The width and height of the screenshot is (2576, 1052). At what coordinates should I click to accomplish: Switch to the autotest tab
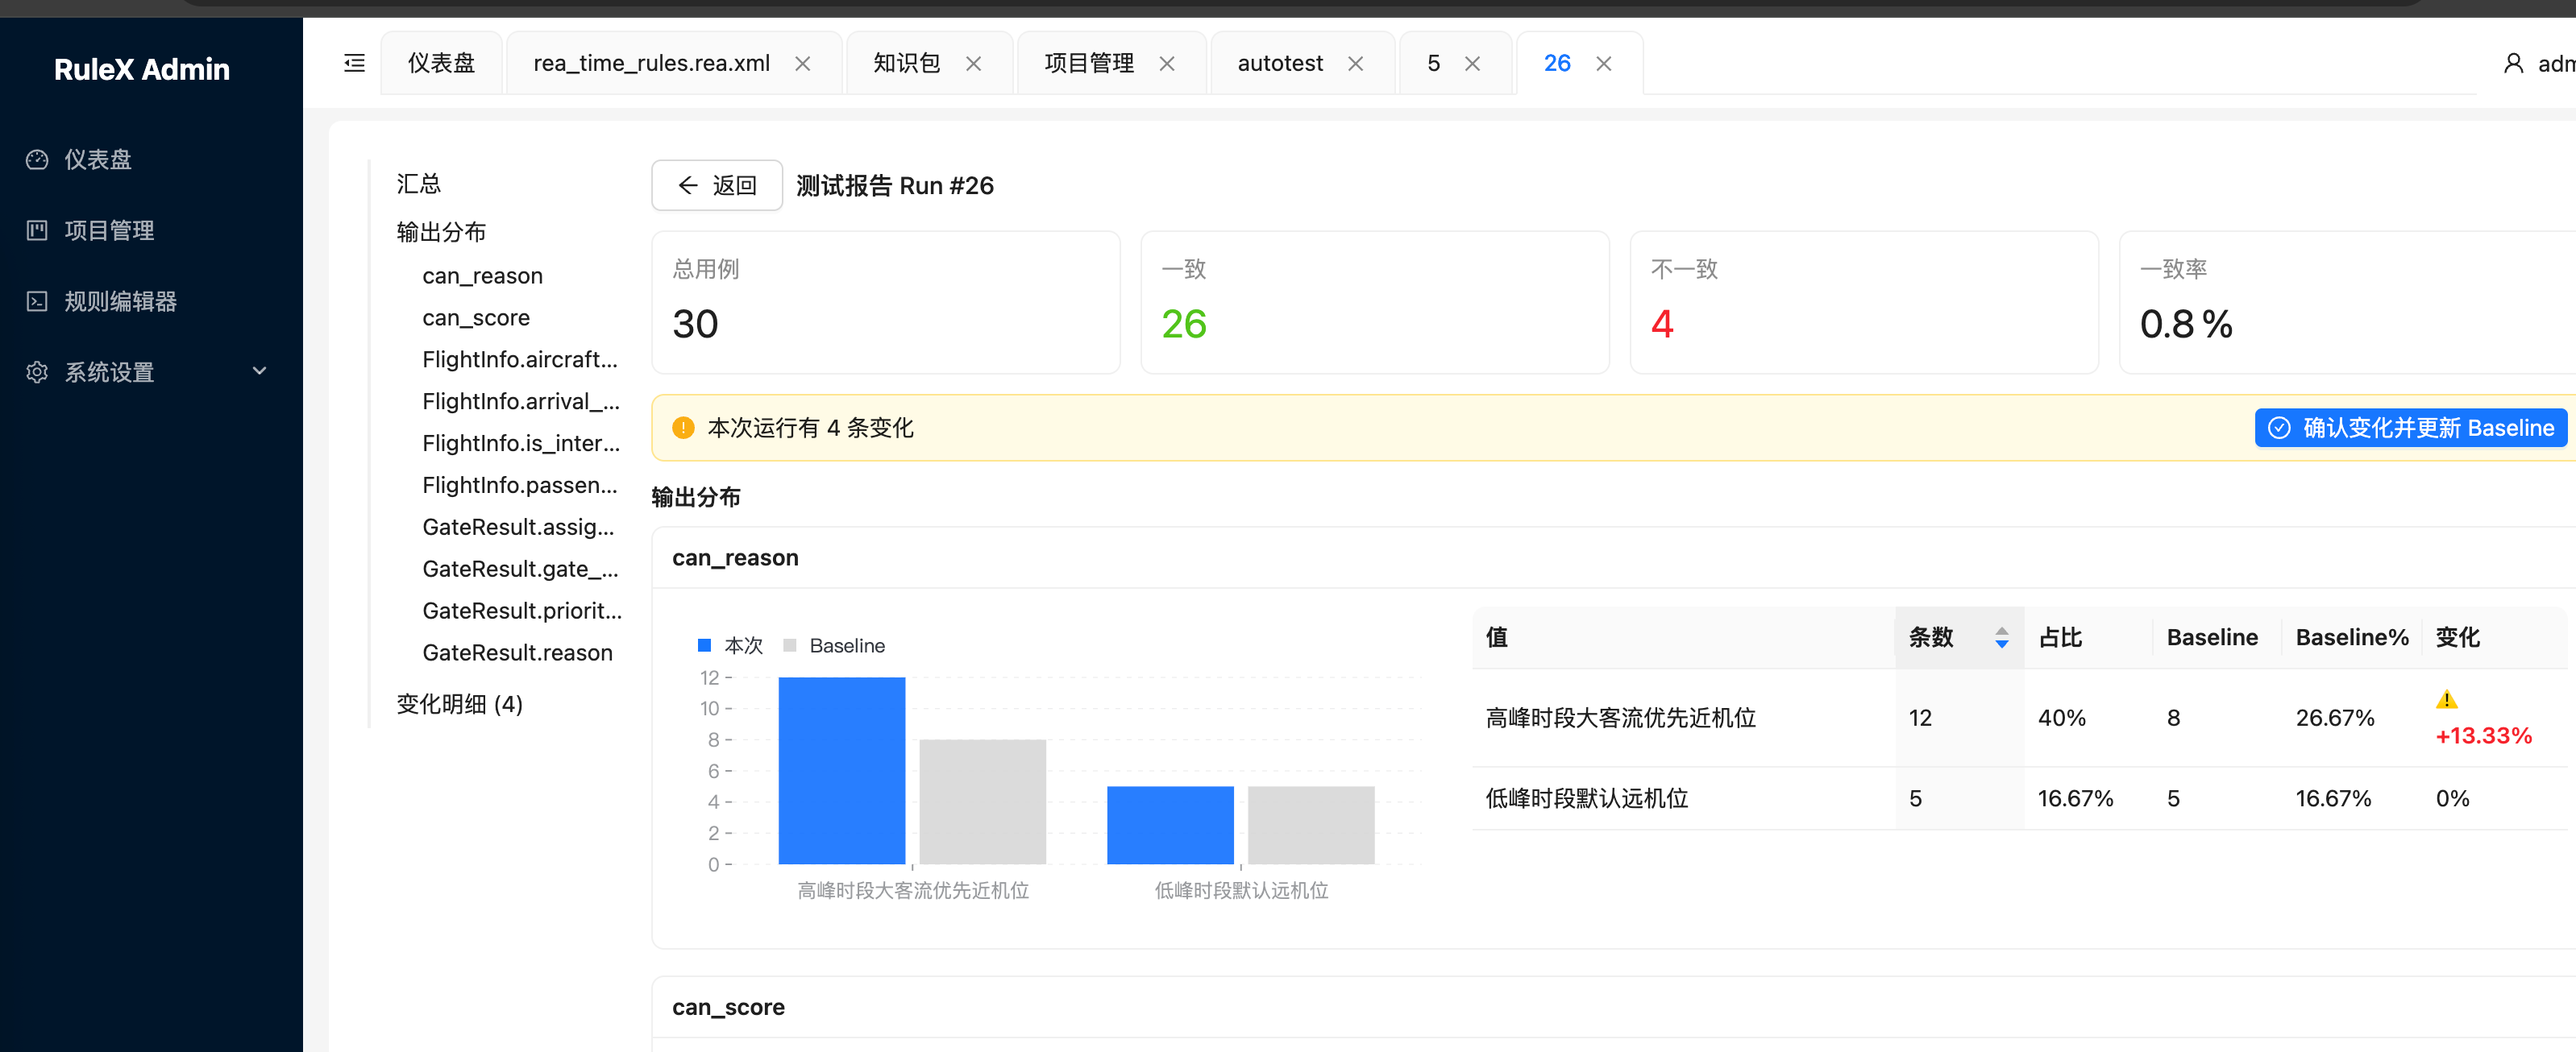(x=1280, y=62)
